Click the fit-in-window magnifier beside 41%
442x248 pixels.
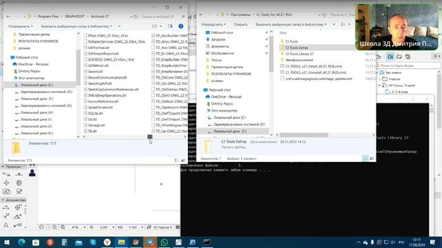63,227
